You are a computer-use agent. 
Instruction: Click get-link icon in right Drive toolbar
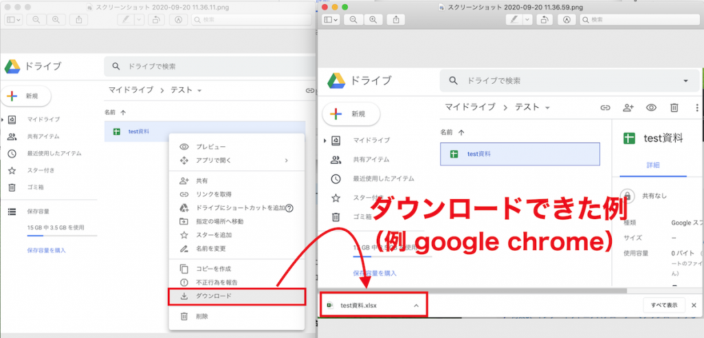(605, 107)
